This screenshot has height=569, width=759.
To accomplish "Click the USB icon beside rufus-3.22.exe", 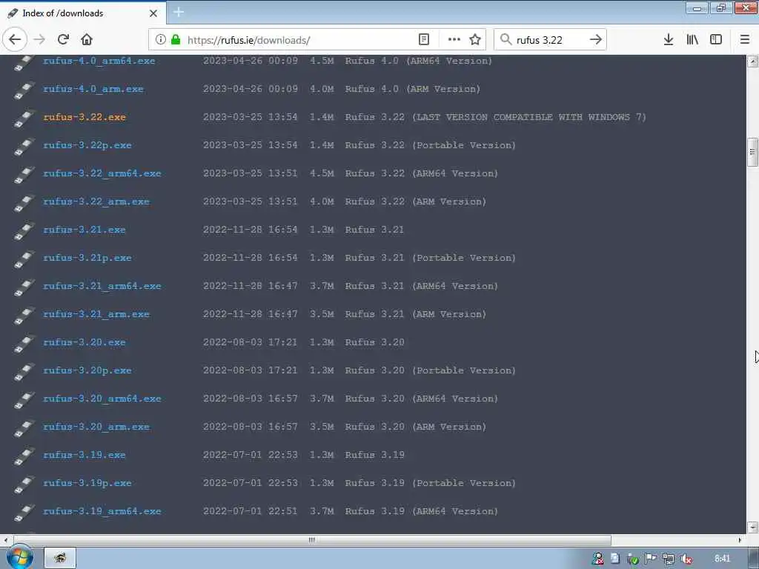I will (x=24, y=118).
